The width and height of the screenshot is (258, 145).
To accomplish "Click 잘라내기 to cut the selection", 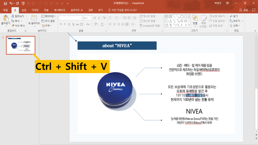I will click(18, 16).
